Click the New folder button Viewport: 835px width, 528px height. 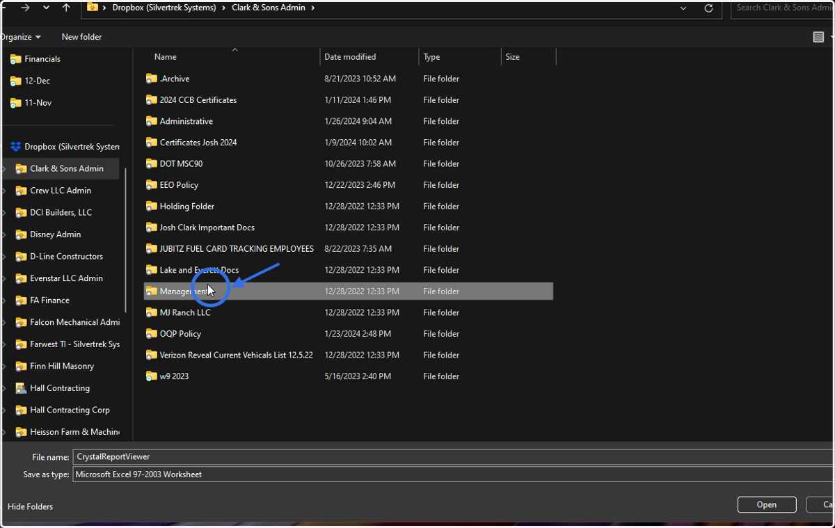[81, 37]
